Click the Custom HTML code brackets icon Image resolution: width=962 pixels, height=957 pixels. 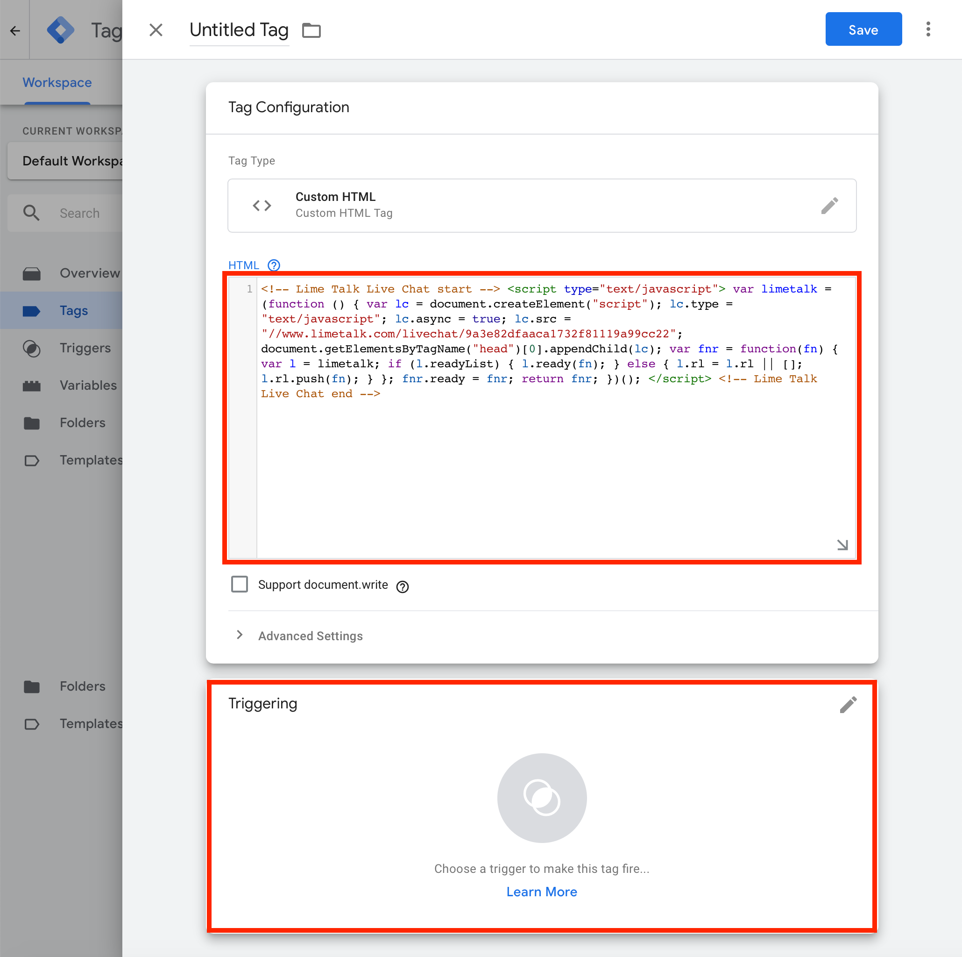[x=262, y=205]
